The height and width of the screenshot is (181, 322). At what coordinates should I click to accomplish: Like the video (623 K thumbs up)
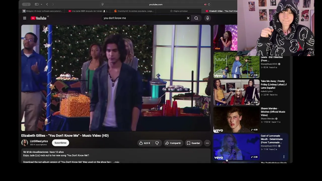click(145, 143)
